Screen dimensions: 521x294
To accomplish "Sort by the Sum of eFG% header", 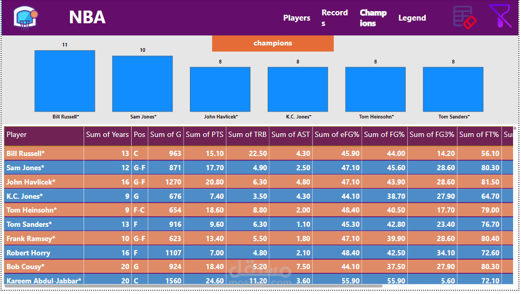I will (x=337, y=135).
